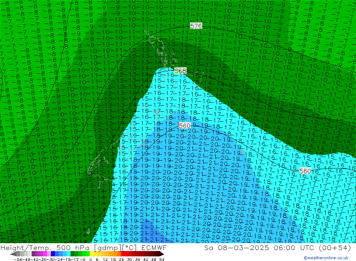Click the dark blue segment of the color scale

click(53, 254)
